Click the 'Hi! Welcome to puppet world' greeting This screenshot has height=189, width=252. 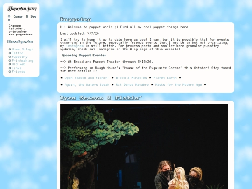click(x=125, y=27)
